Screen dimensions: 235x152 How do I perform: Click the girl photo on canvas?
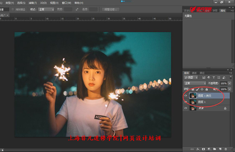click(x=93, y=84)
